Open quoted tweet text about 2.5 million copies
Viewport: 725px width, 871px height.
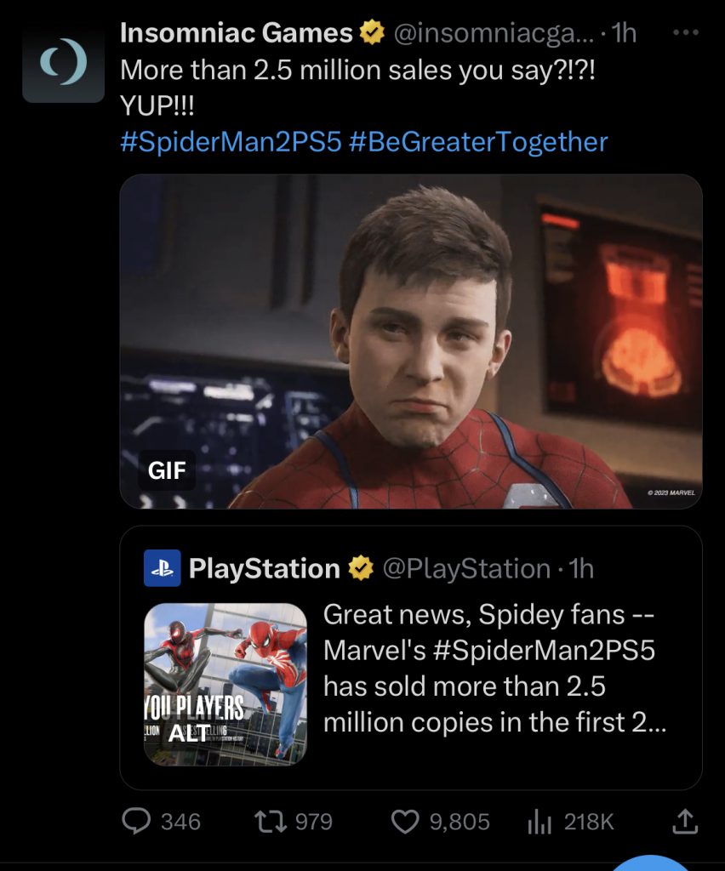coord(494,669)
